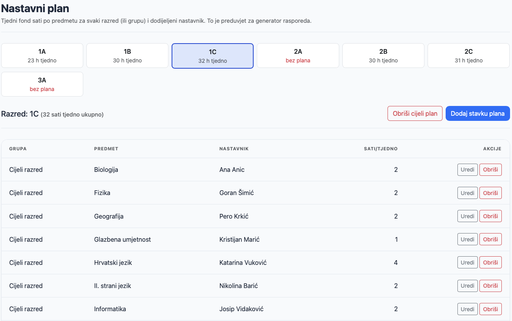Click Uredi for the Fizika row

click(468, 193)
